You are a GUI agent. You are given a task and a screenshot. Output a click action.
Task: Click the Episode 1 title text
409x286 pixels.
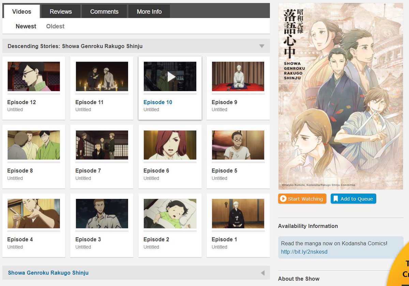click(x=224, y=239)
